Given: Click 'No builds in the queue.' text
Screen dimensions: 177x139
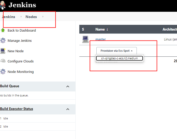Looking at the screenshot, I should [14, 95].
